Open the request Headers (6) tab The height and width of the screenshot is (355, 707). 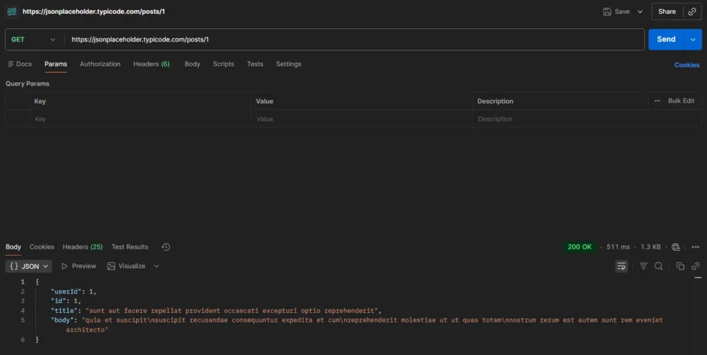point(151,64)
